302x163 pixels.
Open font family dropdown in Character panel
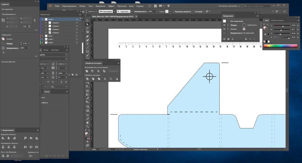[66, 55]
